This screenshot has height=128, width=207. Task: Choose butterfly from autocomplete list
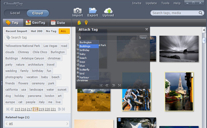(x=89, y=70)
